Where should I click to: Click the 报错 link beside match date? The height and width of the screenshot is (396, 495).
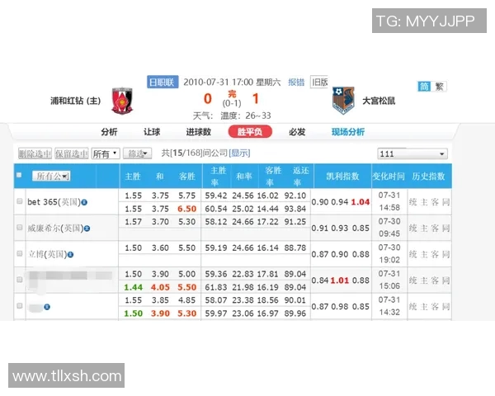[x=295, y=82]
